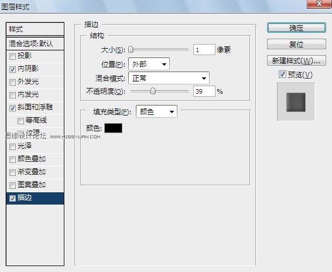Toggle the 预览 preview checkbox

point(282,74)
